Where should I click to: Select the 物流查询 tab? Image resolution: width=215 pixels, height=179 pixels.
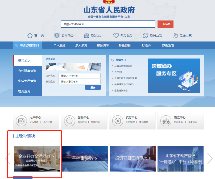click(24, 91)
